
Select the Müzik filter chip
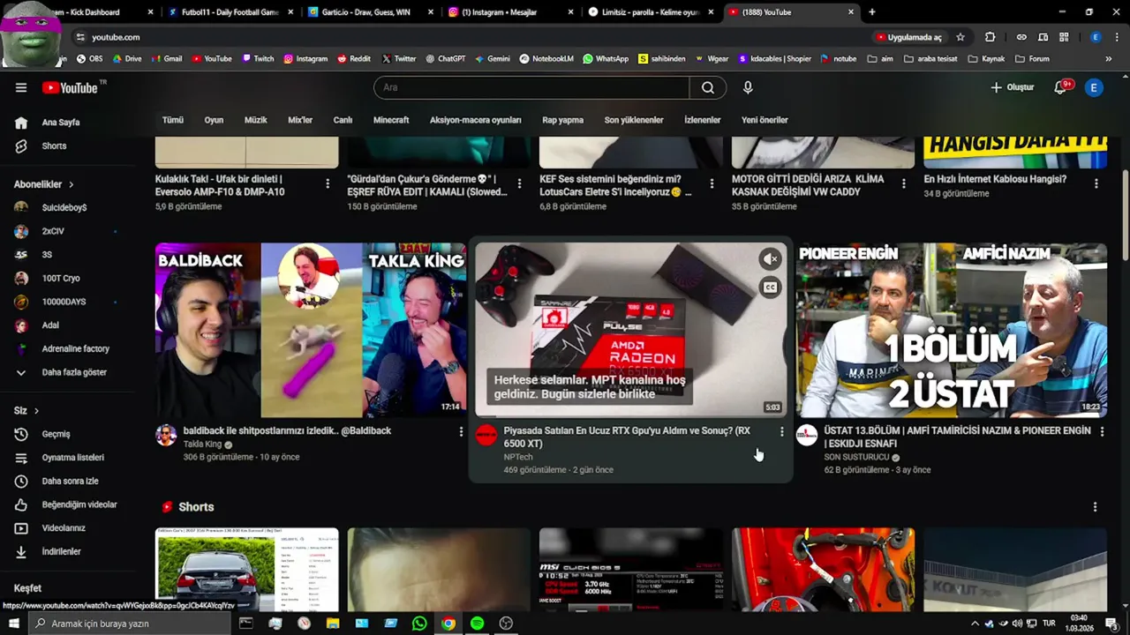[x=255, y=120]
